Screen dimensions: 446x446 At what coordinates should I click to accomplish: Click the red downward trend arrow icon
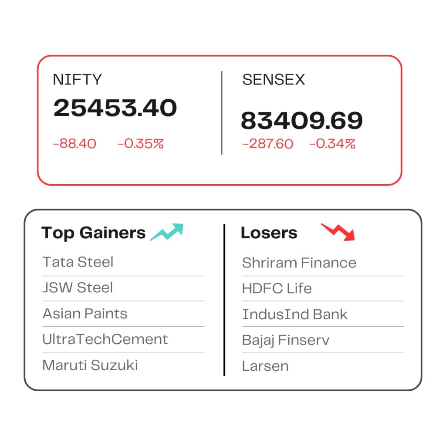click(x=338, y=232)
